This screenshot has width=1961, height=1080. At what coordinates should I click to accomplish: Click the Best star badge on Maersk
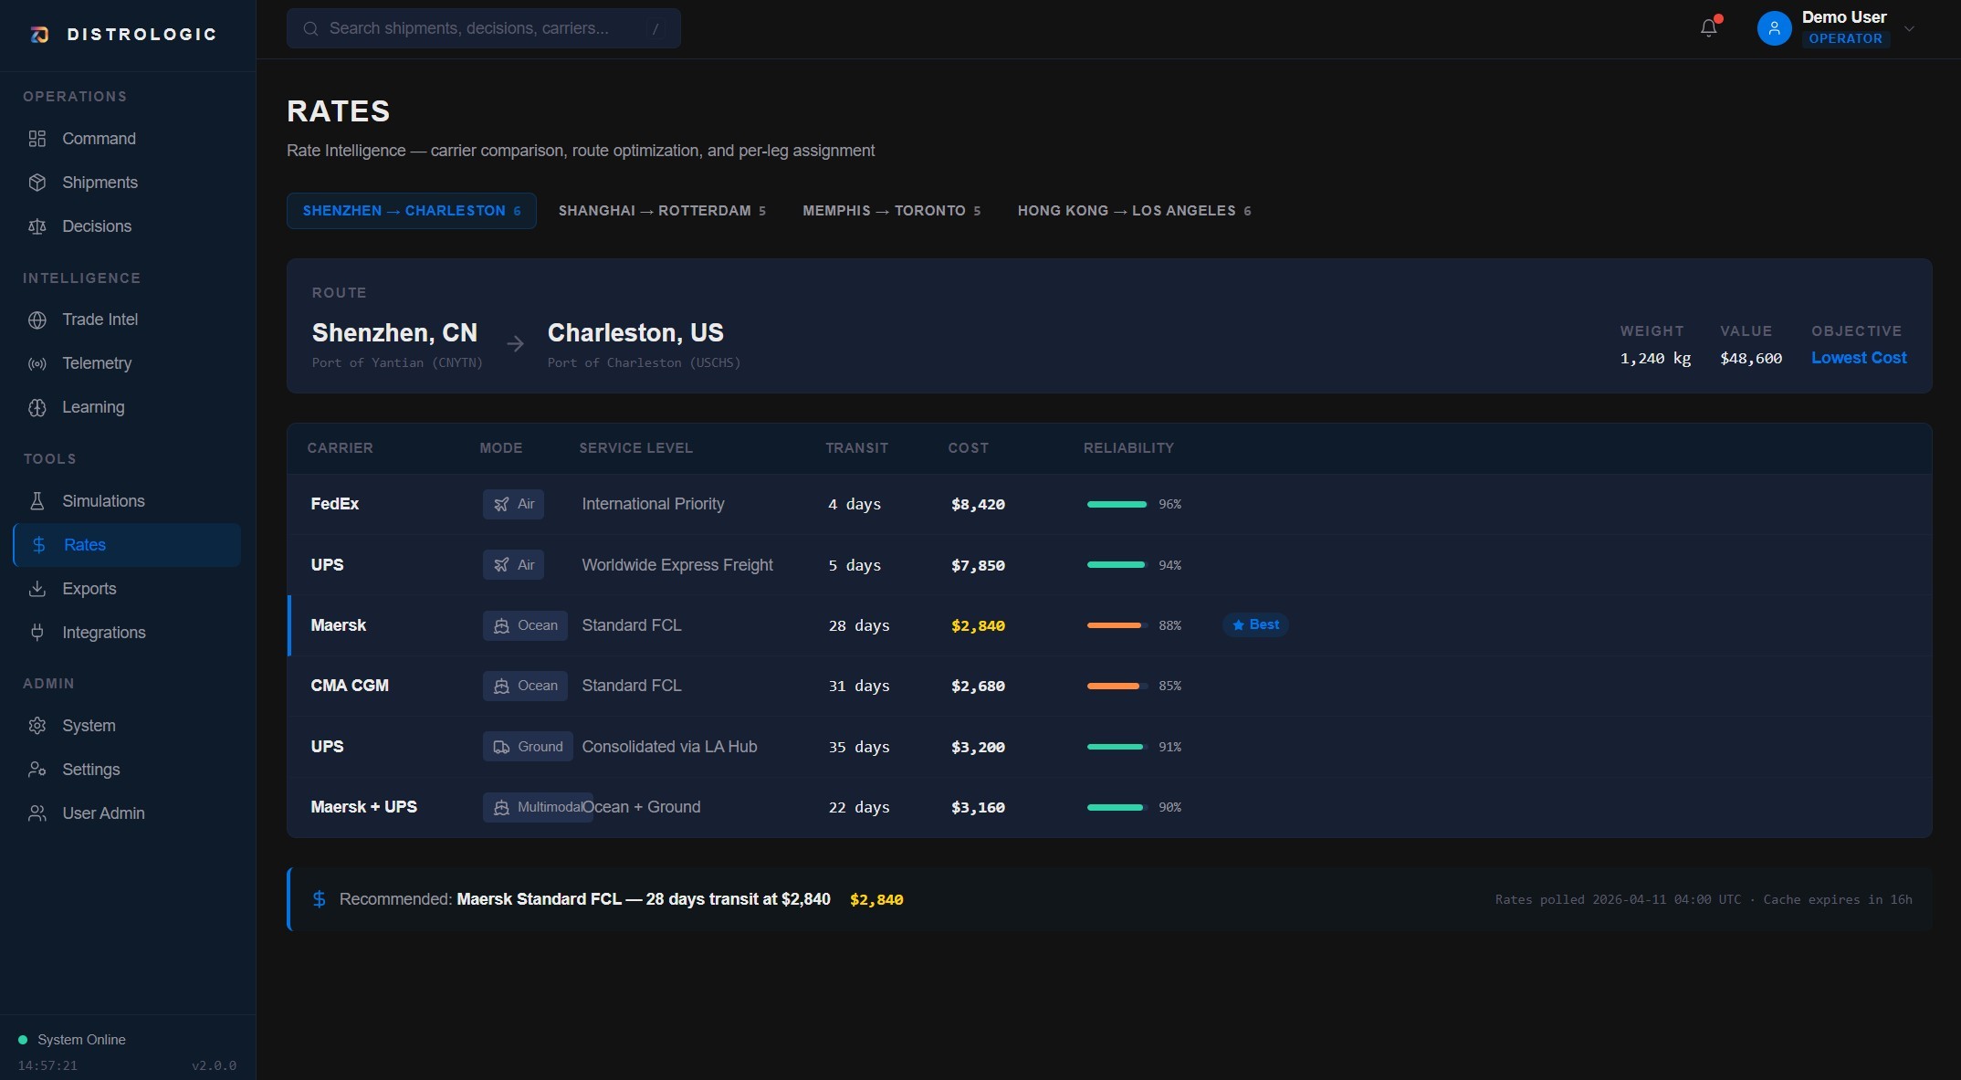(x=1255, y=624)
